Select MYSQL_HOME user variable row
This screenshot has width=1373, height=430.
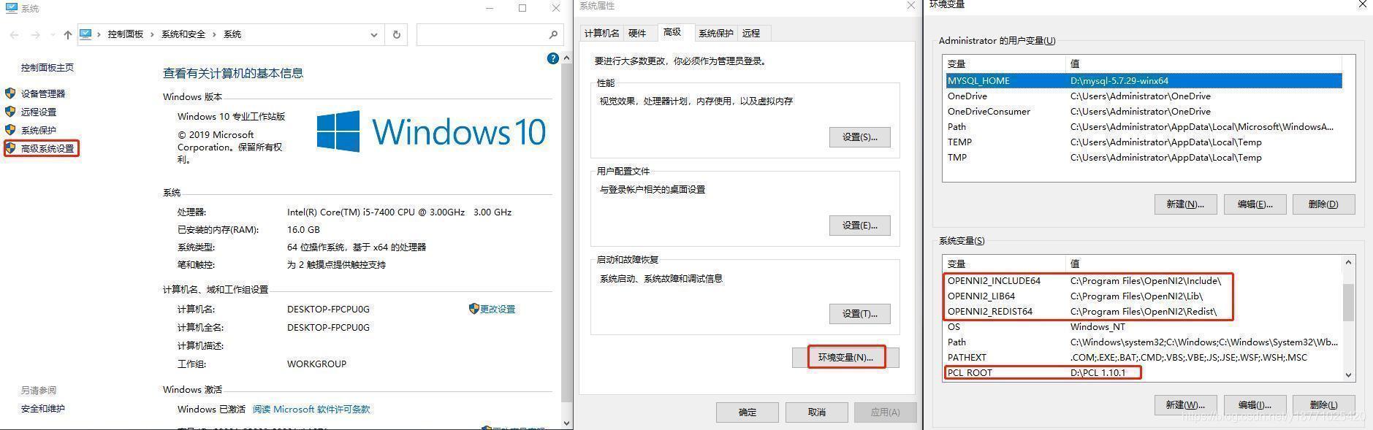coord(1144,80)
